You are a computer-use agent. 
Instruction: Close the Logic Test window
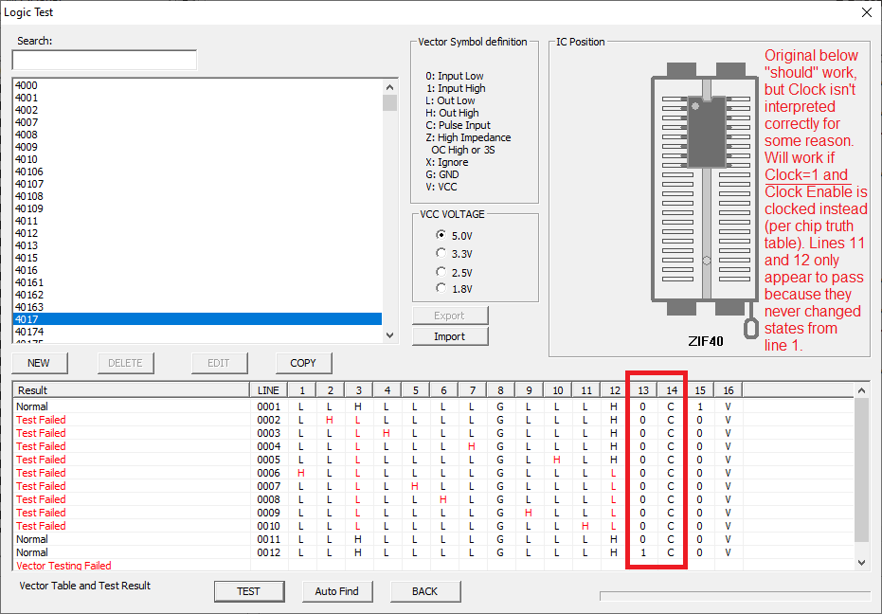[x=866, y=12]
